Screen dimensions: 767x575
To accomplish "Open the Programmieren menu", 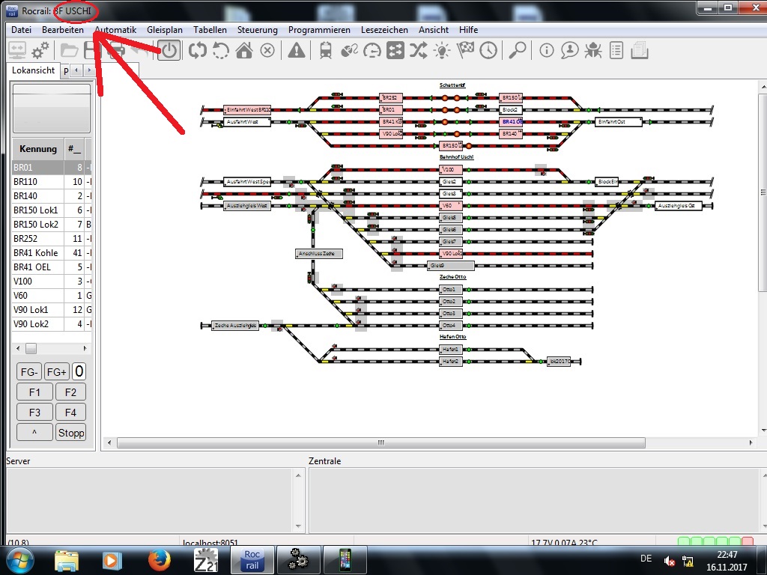I will click(x=319, y=30).
